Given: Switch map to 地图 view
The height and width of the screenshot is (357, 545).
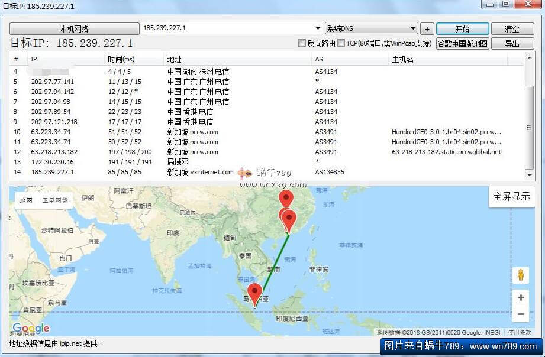Looking at the screenshot, I should (26, 200).
